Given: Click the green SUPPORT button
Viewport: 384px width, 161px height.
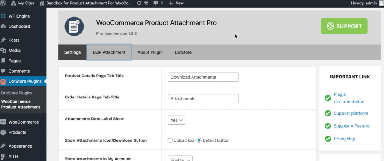Looking at the screenshot, I should [344, 26].
